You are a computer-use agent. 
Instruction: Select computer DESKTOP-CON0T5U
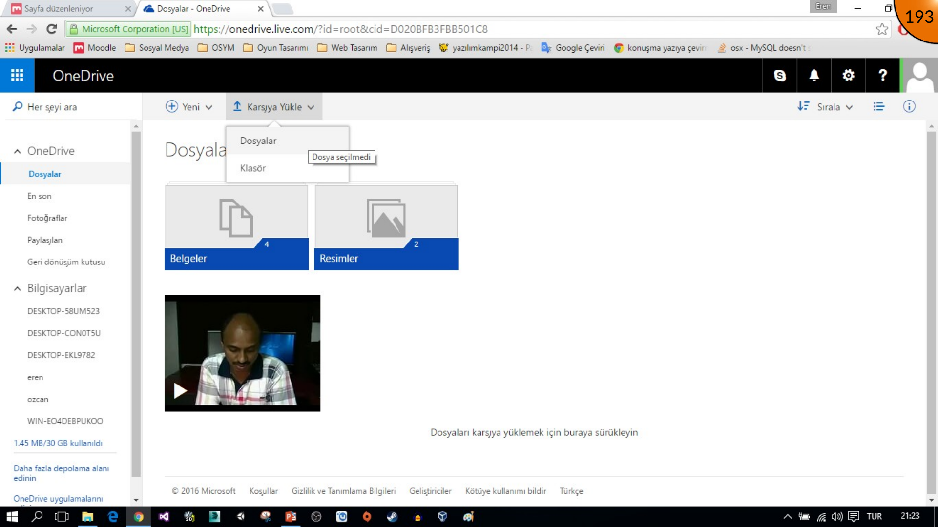(x=64, y=333)
